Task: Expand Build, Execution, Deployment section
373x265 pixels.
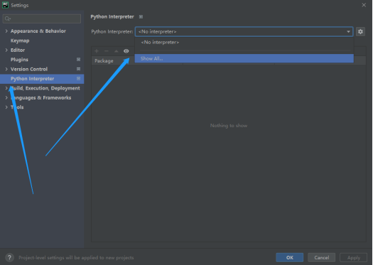Action: (x=6, y=88)
